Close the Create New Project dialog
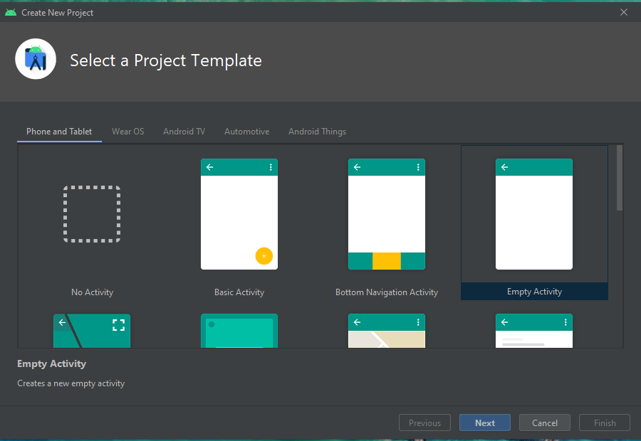Image resolution: width=641 pixels, height=441 pixels. 624,12
